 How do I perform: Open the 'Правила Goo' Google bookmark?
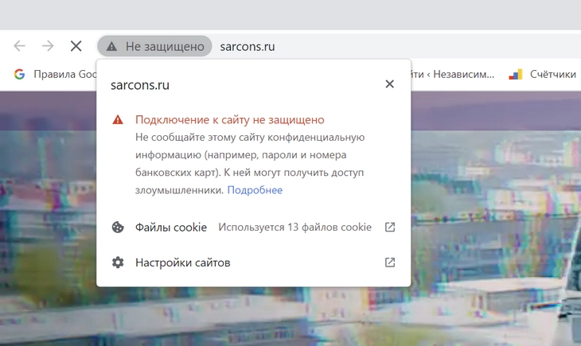(x=55, y=74)
